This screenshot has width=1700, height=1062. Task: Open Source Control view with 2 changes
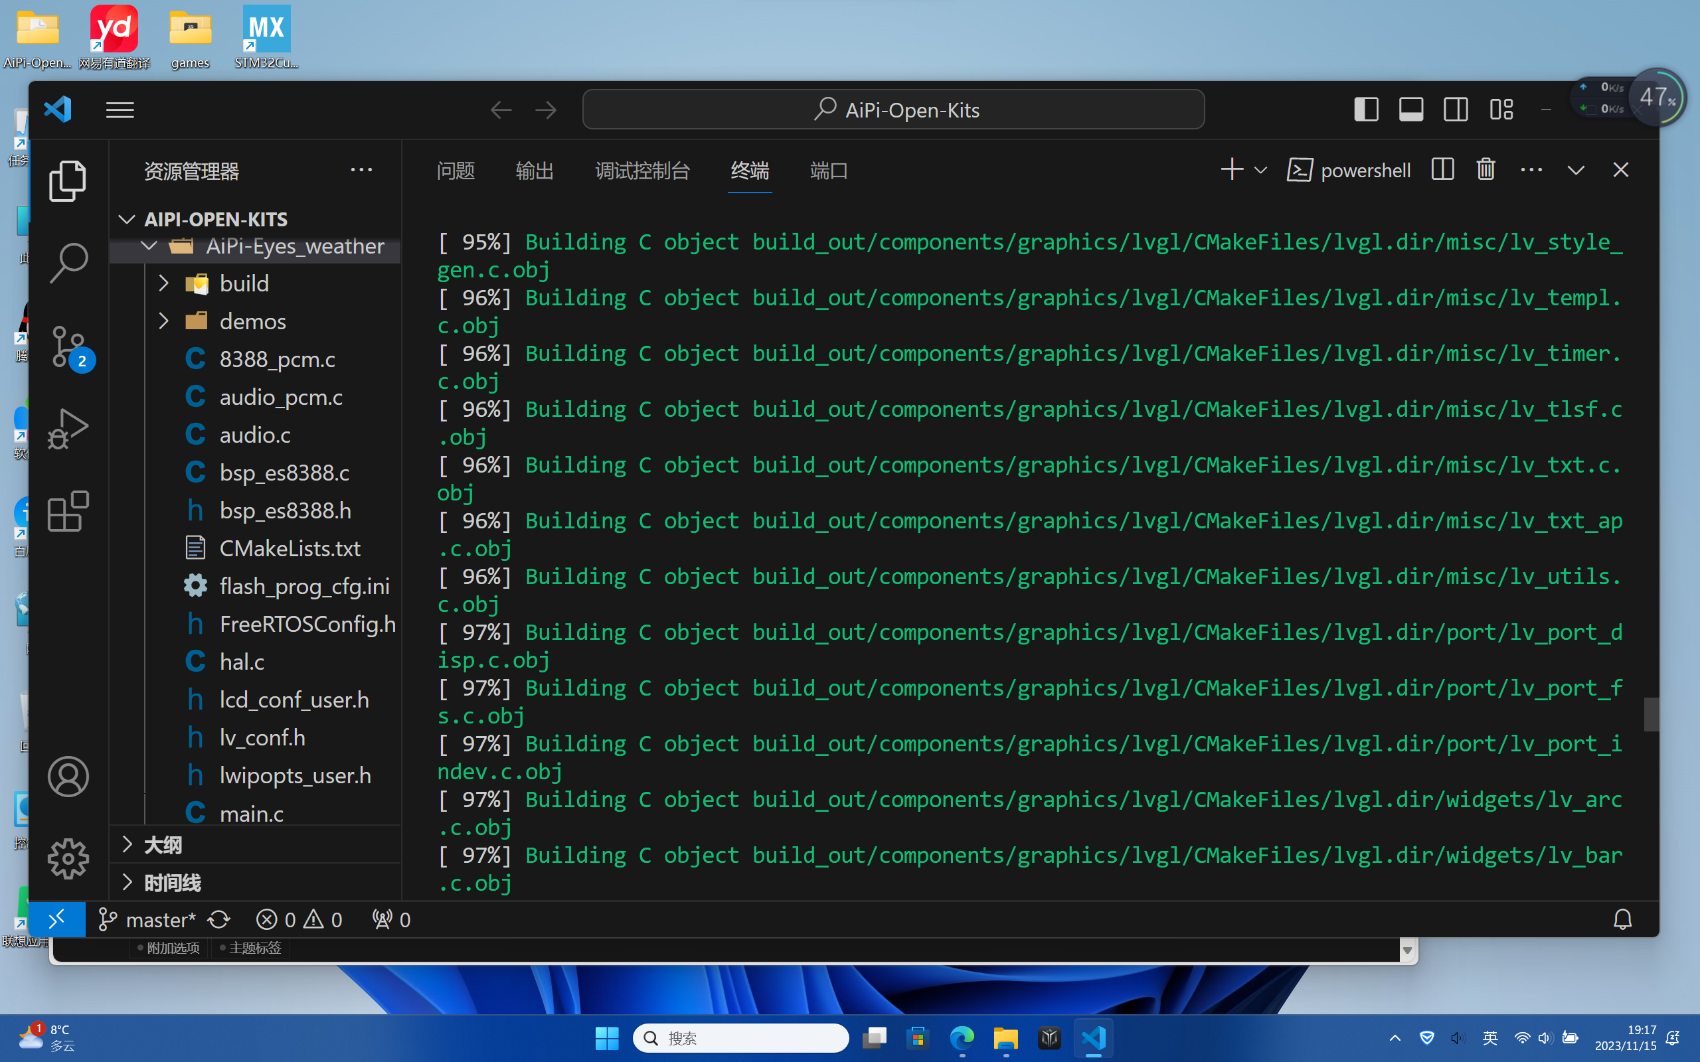coord(70,348)
